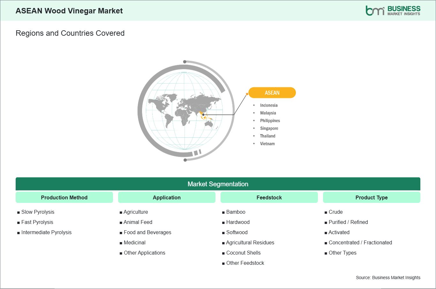Click Indonesia in the country list
Viewport: 436px width, 289px height.
click(x=269, y=105)
